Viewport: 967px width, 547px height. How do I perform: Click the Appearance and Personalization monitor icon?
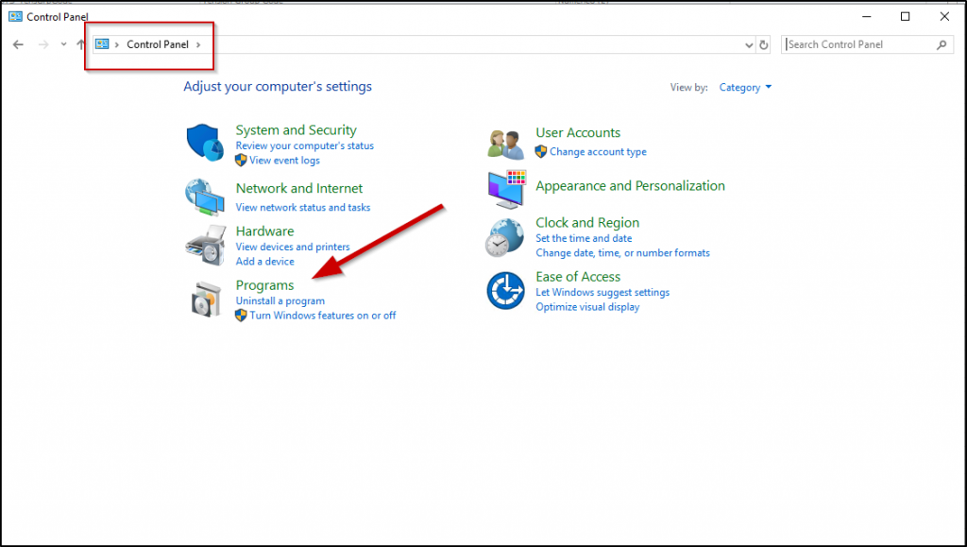505,190
